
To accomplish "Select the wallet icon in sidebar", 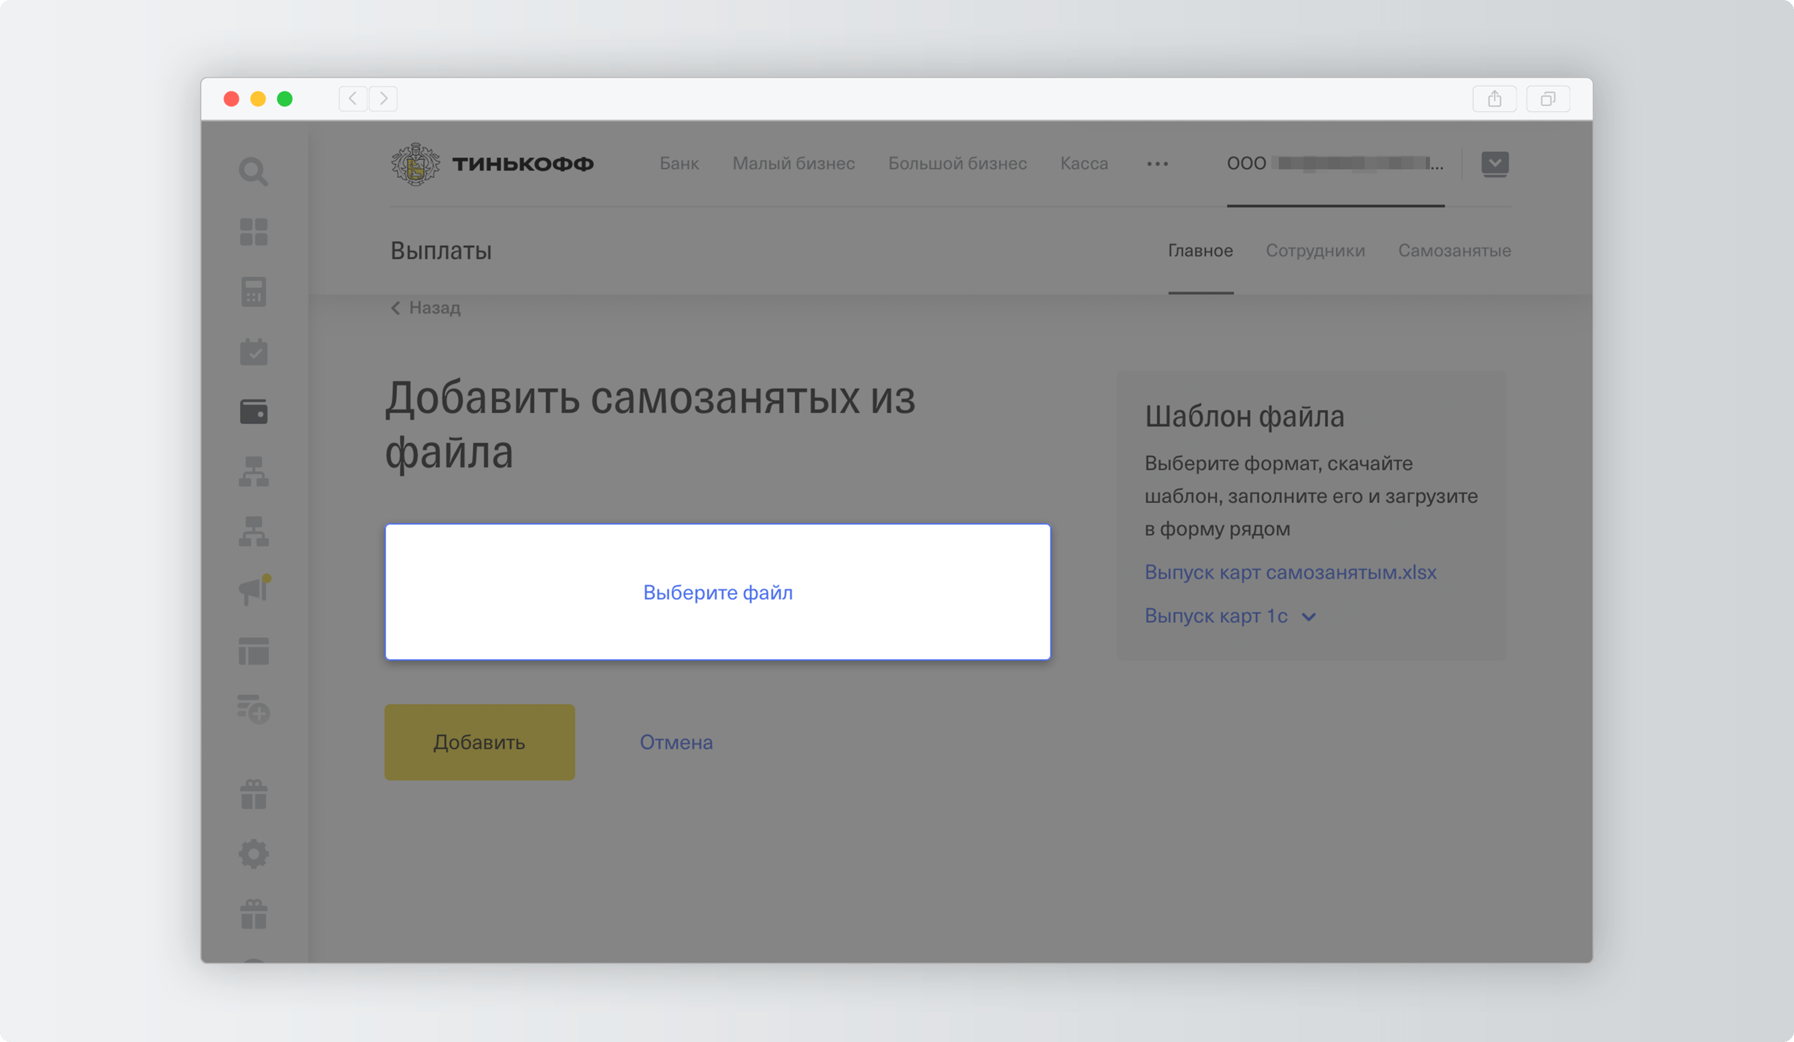I will (253, 412).
